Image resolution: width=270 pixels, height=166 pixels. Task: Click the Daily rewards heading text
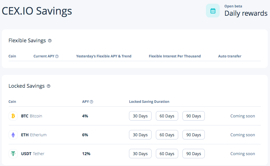click(246, 13)
